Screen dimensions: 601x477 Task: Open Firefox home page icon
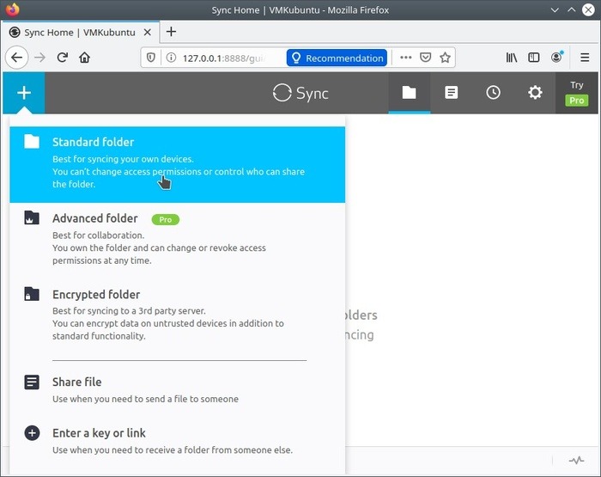pyautogui.click(x=84, y=58)
